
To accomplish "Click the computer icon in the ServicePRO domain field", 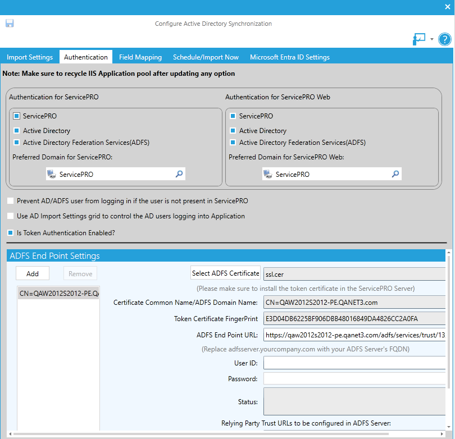I will click(52, 174).
